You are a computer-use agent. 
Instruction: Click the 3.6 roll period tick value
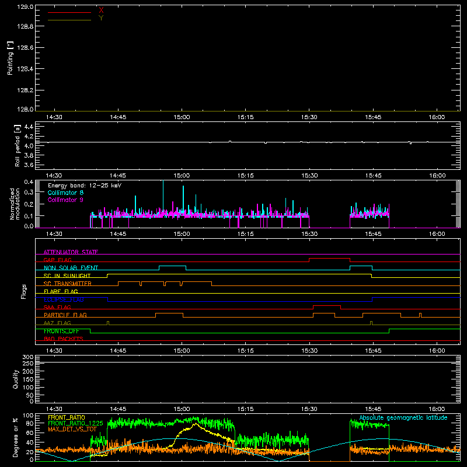[29, 165]
